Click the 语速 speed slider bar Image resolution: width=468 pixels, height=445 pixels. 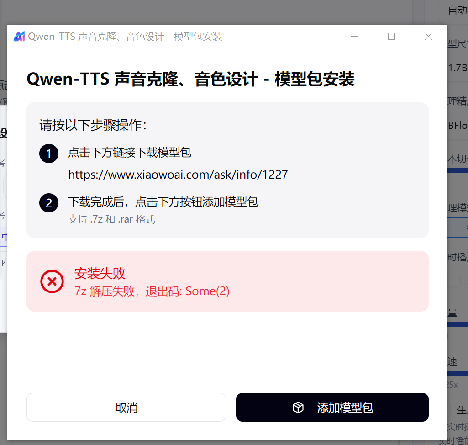tap(457, 373)
